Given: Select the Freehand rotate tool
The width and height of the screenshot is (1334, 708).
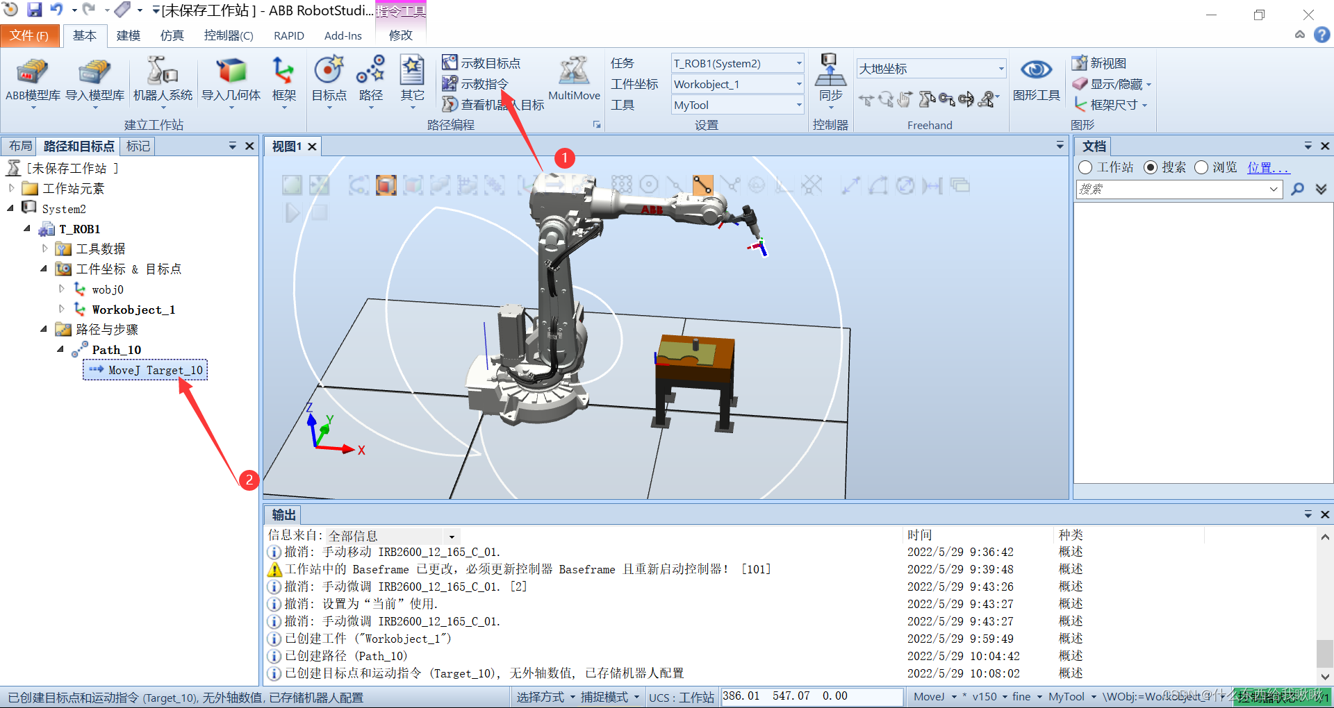Looking at the screenshot, I should pos(885,100).
